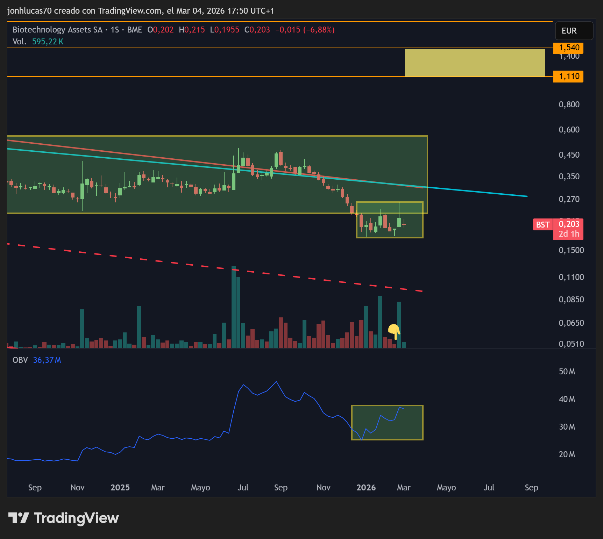Click the yellow target zone rectangle
This screenshot has height=539, width=603.
475,63
